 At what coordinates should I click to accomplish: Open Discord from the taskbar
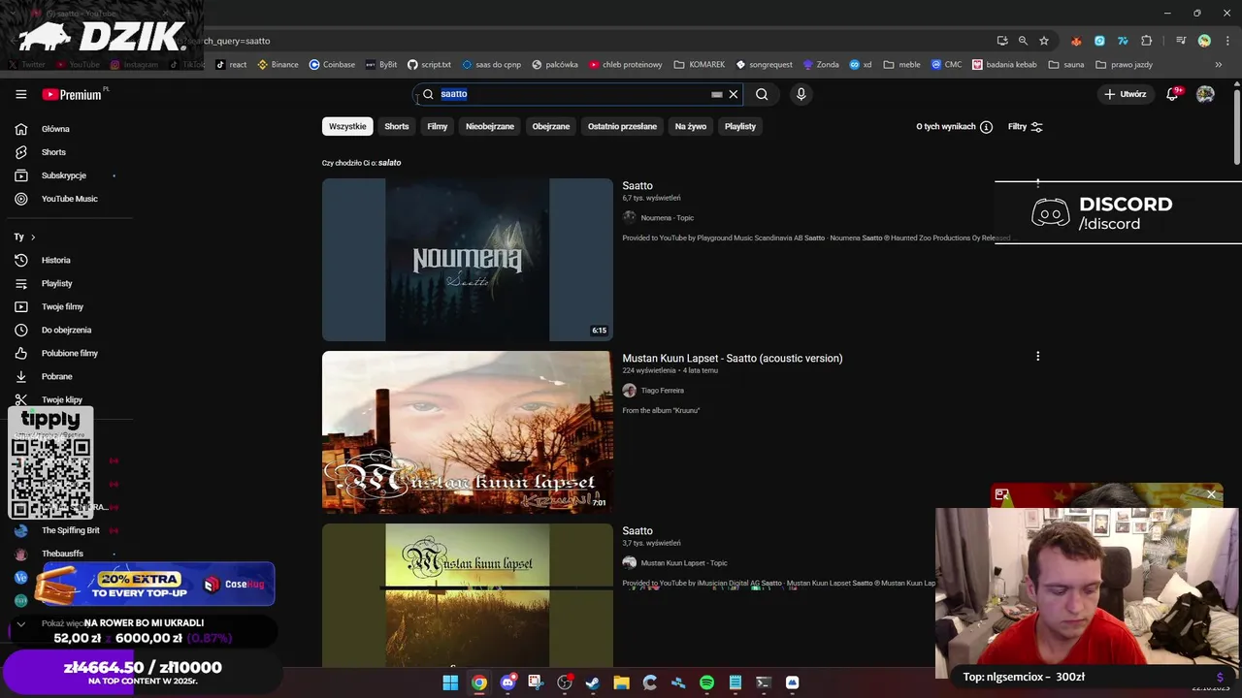click(507, 682)
